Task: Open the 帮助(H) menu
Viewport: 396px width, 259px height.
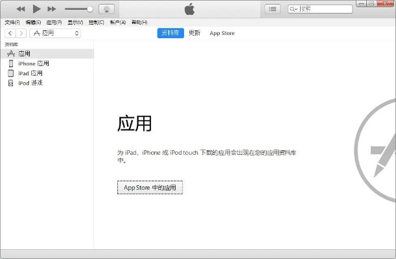Action: (x=139, y=23)
